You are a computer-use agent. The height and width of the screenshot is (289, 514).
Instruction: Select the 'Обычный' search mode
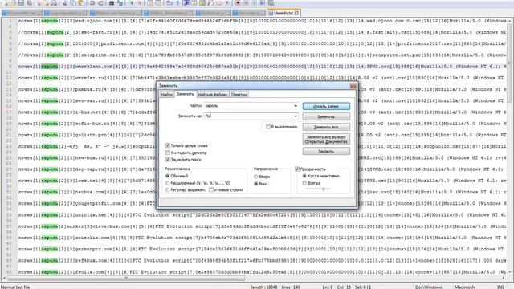168,176
